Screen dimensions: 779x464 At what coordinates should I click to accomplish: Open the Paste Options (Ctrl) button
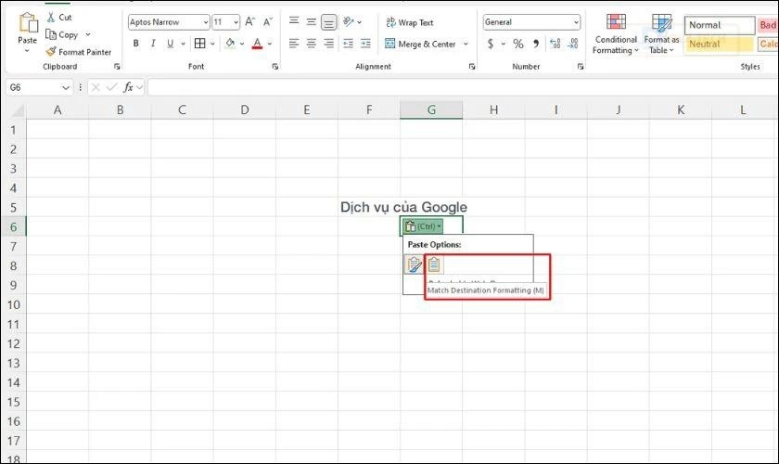tap(422, 226)
